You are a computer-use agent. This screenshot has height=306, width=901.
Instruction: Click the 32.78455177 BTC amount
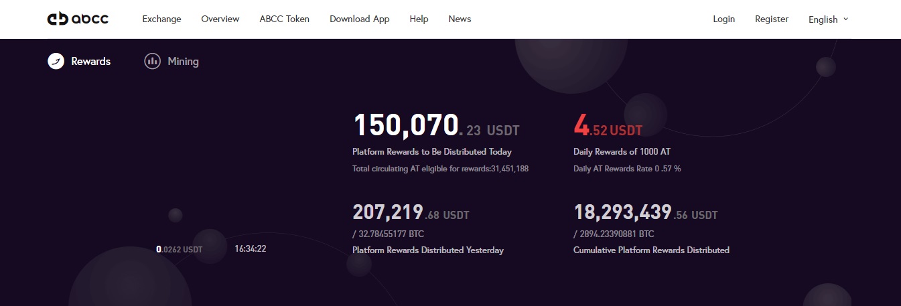pos(388,234)
